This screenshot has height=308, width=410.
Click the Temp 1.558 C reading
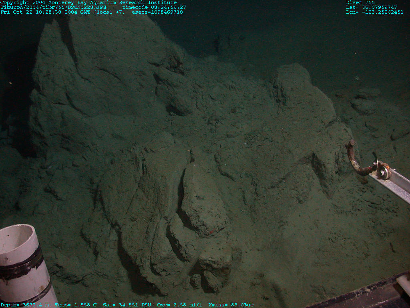pos(76,305)
